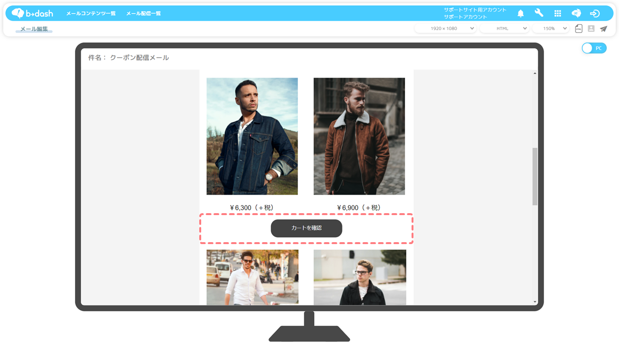
Task: Open the wrench settings icon
Action: tap(539, 13)
